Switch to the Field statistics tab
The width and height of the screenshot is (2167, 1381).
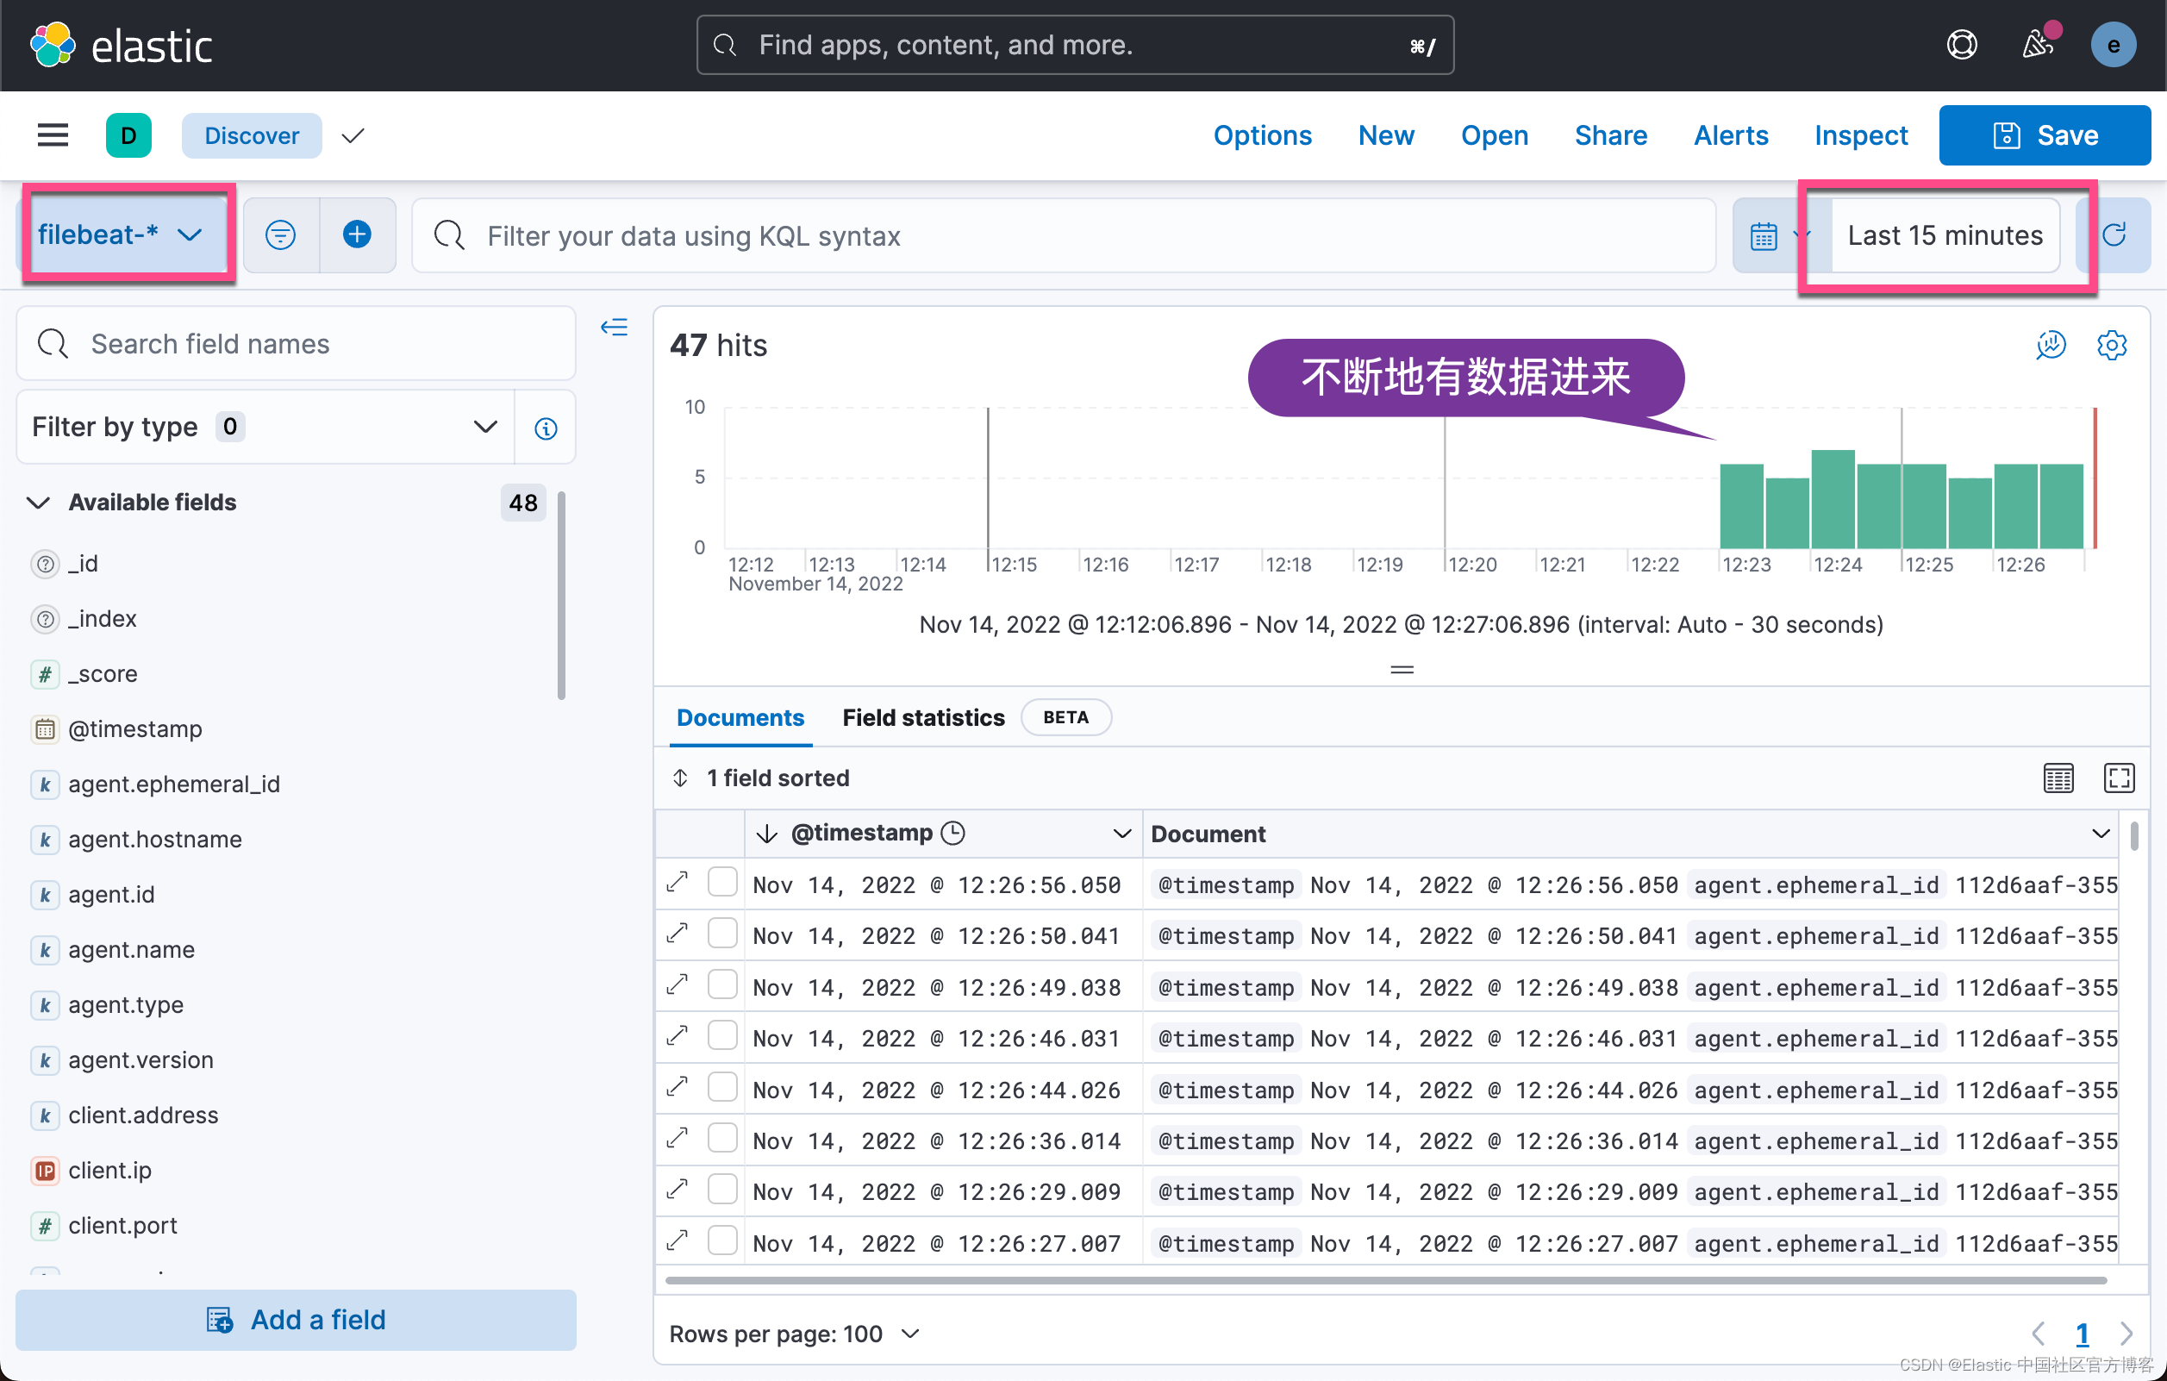pyautogui.click(x=923, y=717)
